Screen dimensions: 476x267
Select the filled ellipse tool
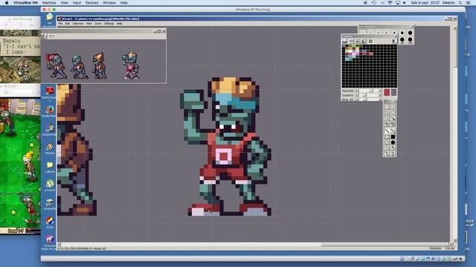(x=393, y=142)
